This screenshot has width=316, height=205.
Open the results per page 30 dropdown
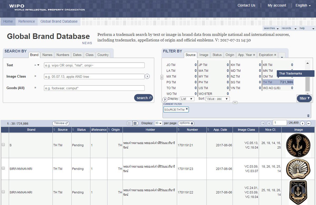point(158,123)
